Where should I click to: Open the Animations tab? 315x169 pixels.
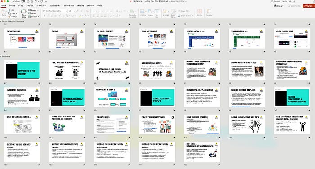tap(55, 6)
